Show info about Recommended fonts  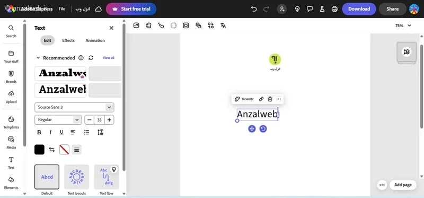point(81,58)
